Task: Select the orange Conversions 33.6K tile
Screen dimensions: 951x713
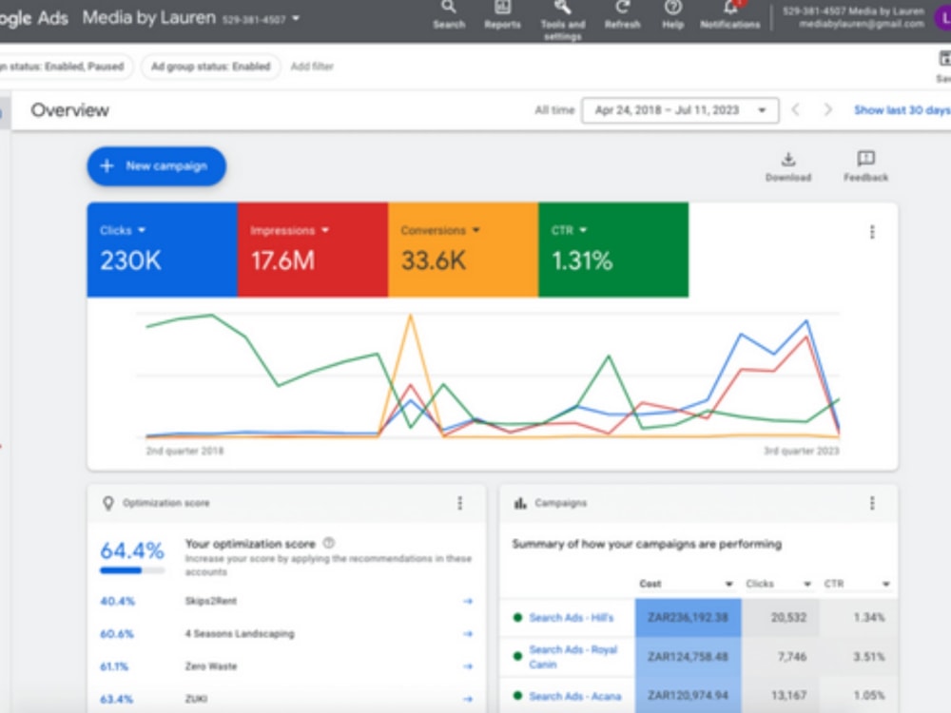Action: tap(463, 249)
